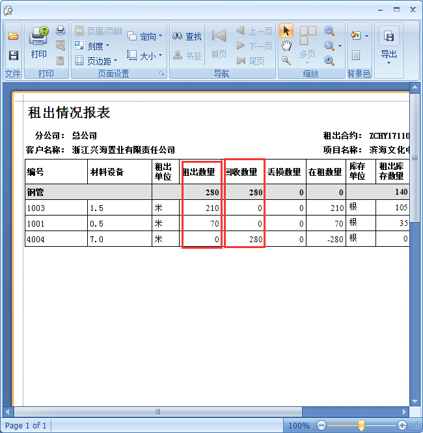Viewport: 423px width, 433px height.
Task: Click the 导出 export save icon
Action: pos(389,36)
